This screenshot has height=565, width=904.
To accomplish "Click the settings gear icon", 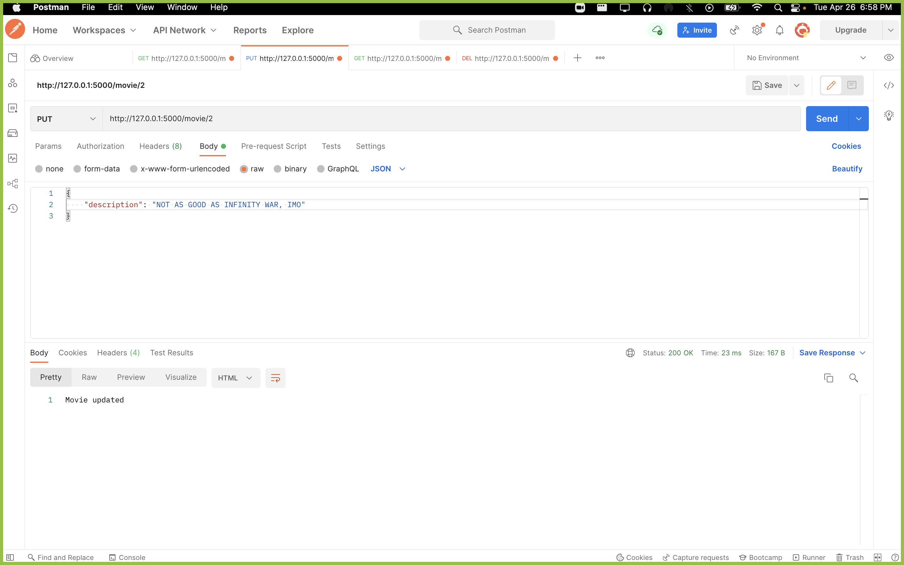I will click(x=757, y=30).
